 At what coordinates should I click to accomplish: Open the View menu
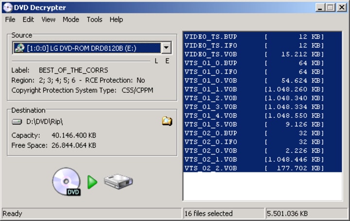tap(48, 19)
